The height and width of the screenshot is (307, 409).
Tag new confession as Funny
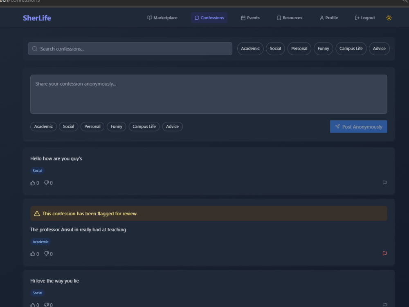coord(116,126)
